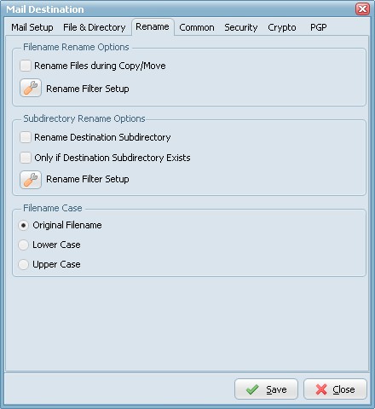The width and height of the screenshot is (375, 409).
Task: Check Rename Destination Subdirectory
Action: click(x=26, y=137)
